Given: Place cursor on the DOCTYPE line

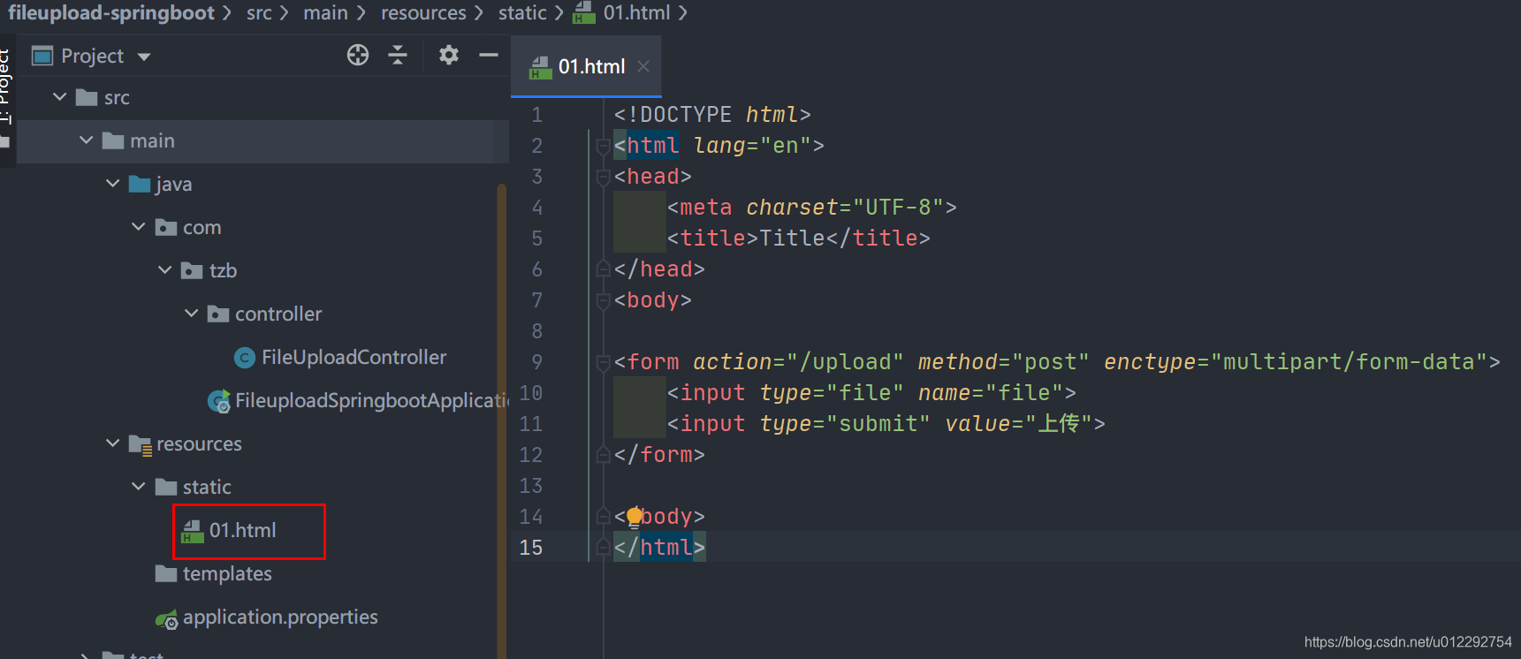Looking at the screenshot, I should (x=711, y=115).
